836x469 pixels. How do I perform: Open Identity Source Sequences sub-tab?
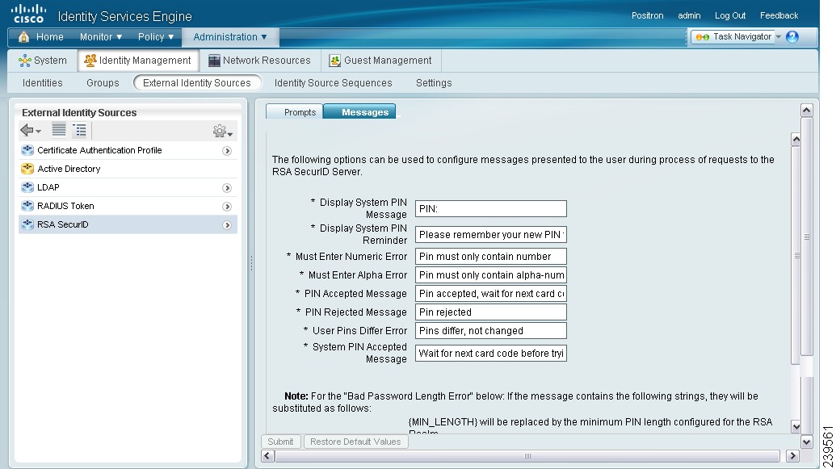(334, 83)
